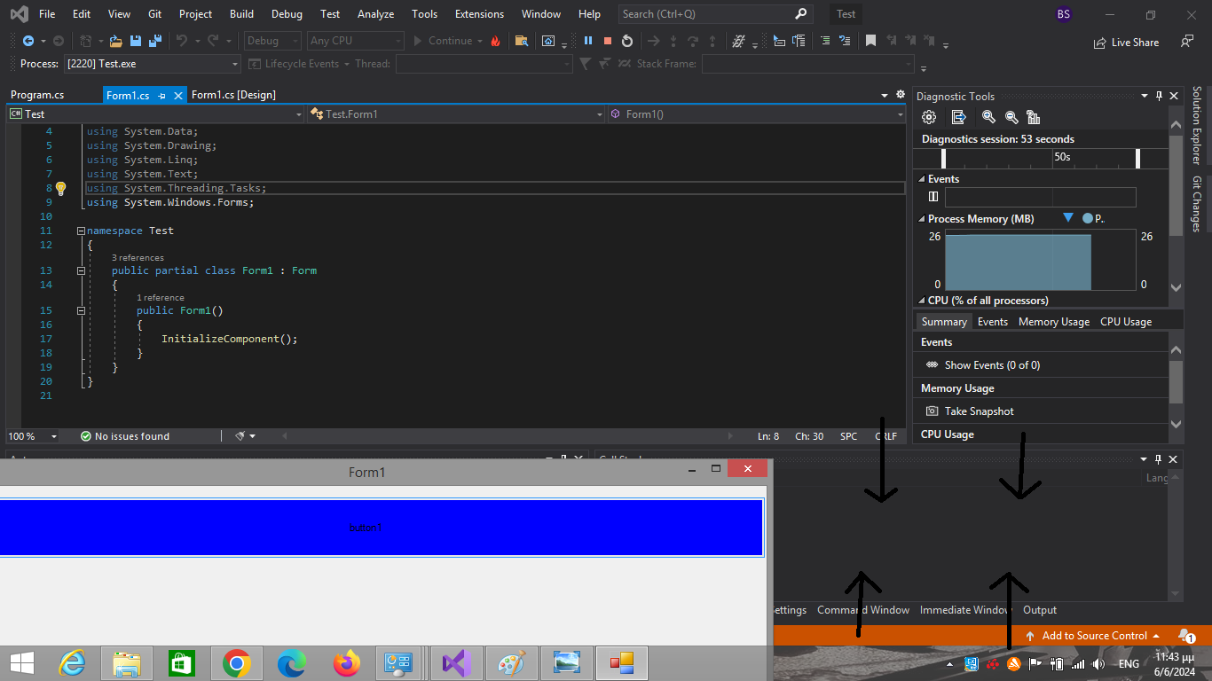The width and height of the screenshot is (1212, 681).
Task: Zoom in on the diagnostics timeline
Action: pyautogui.click(x=988, y=117)
